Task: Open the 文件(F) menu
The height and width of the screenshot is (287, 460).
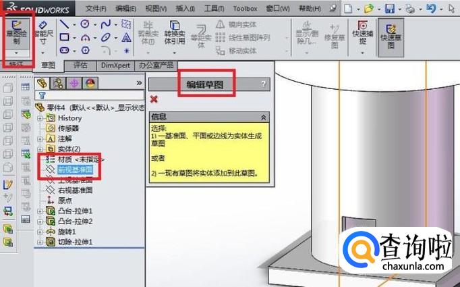Action: click(96, 9)
